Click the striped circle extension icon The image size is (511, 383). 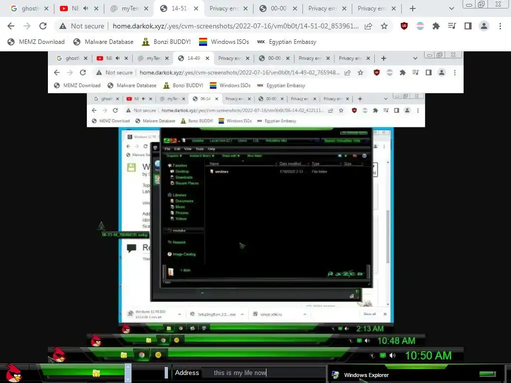(x=420, y=26)
